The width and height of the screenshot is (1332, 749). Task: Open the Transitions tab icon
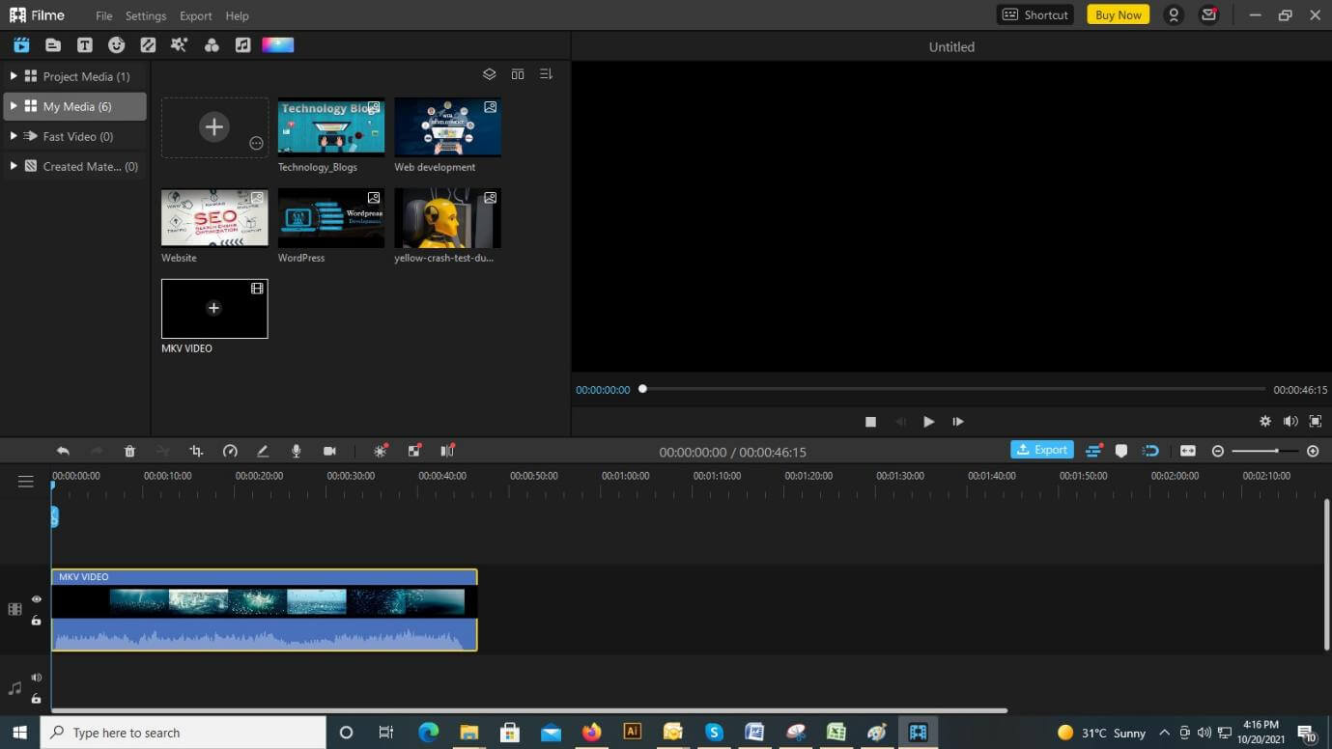[148, 44]
